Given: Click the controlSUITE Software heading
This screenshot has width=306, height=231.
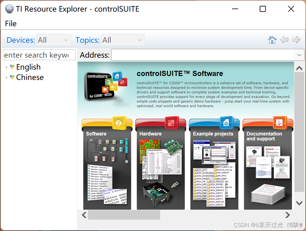Looking at the screenshot, I should [180, 74].
